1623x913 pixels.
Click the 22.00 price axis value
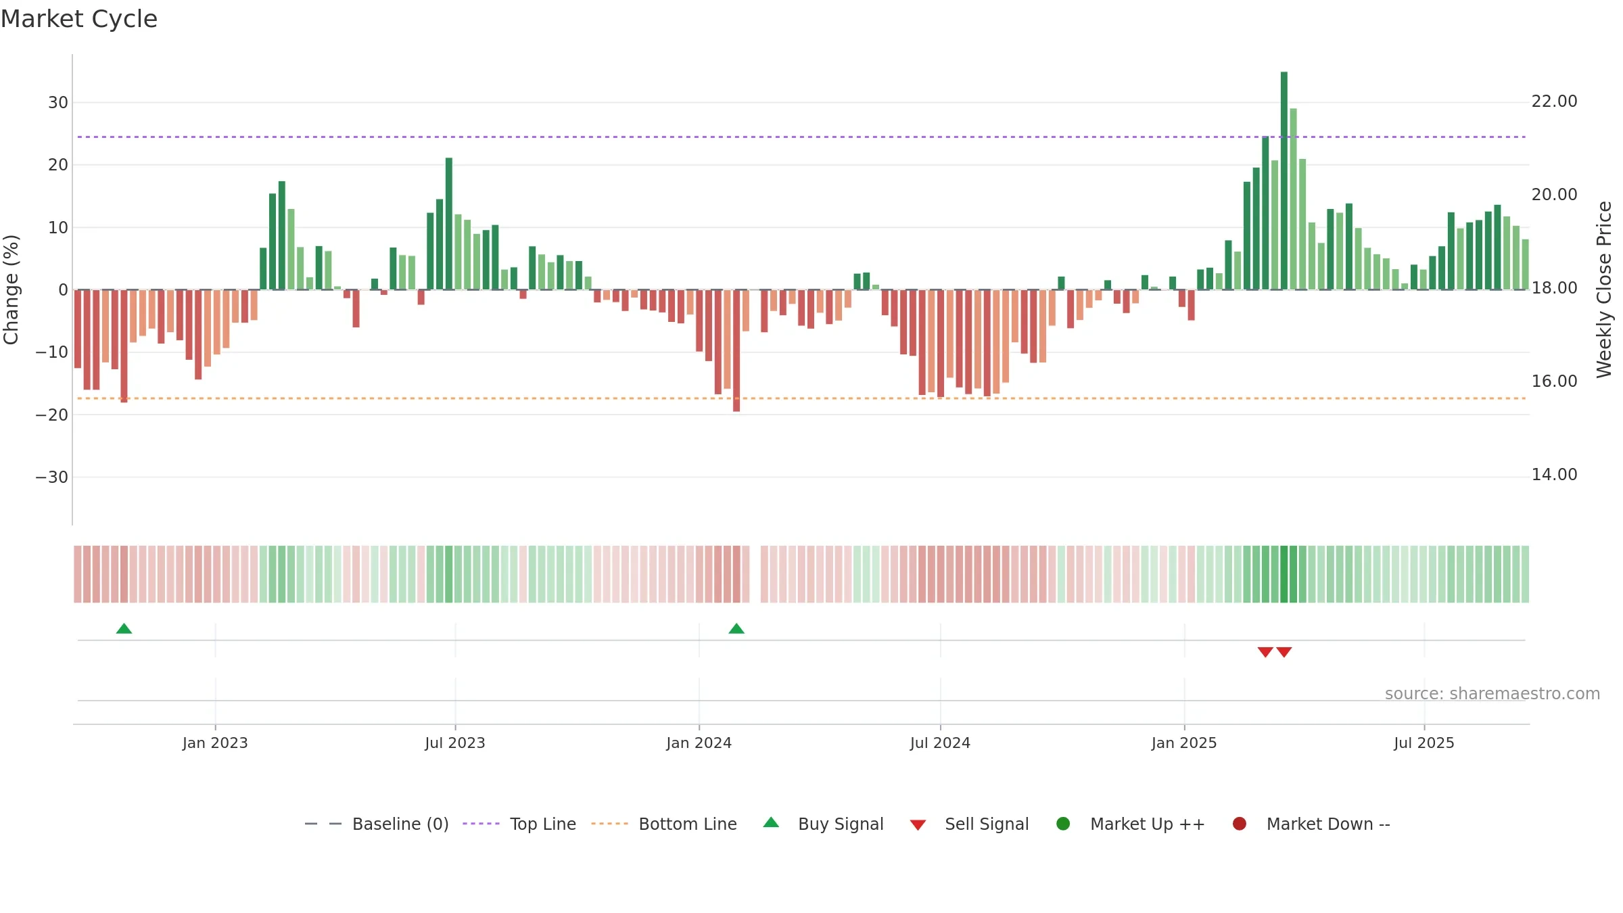(1554, 101)
